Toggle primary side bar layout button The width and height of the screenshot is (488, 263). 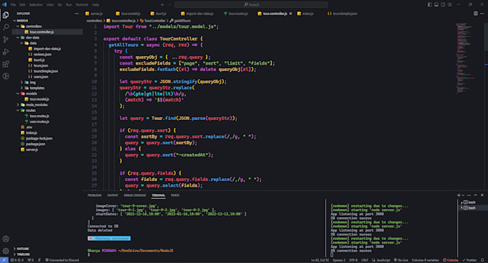(x=429, y=5)
